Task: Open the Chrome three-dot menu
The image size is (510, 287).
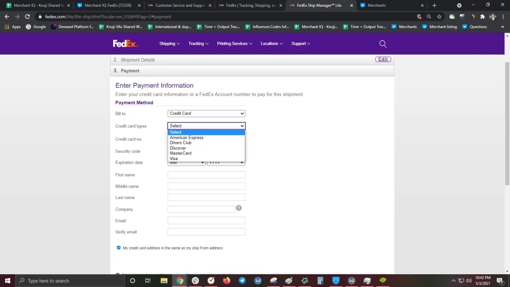Action: click(503, 17)
